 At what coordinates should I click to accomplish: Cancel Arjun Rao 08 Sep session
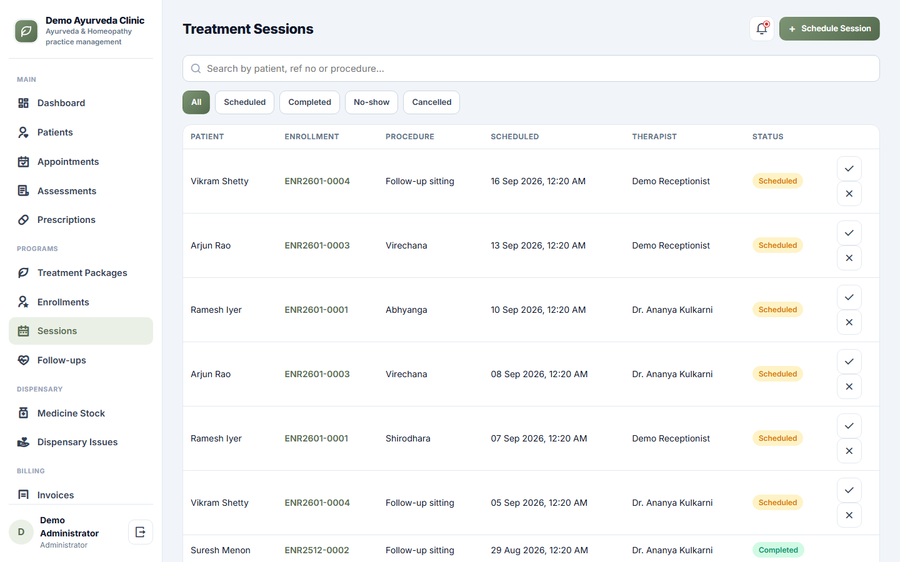(x=849, y=387)
